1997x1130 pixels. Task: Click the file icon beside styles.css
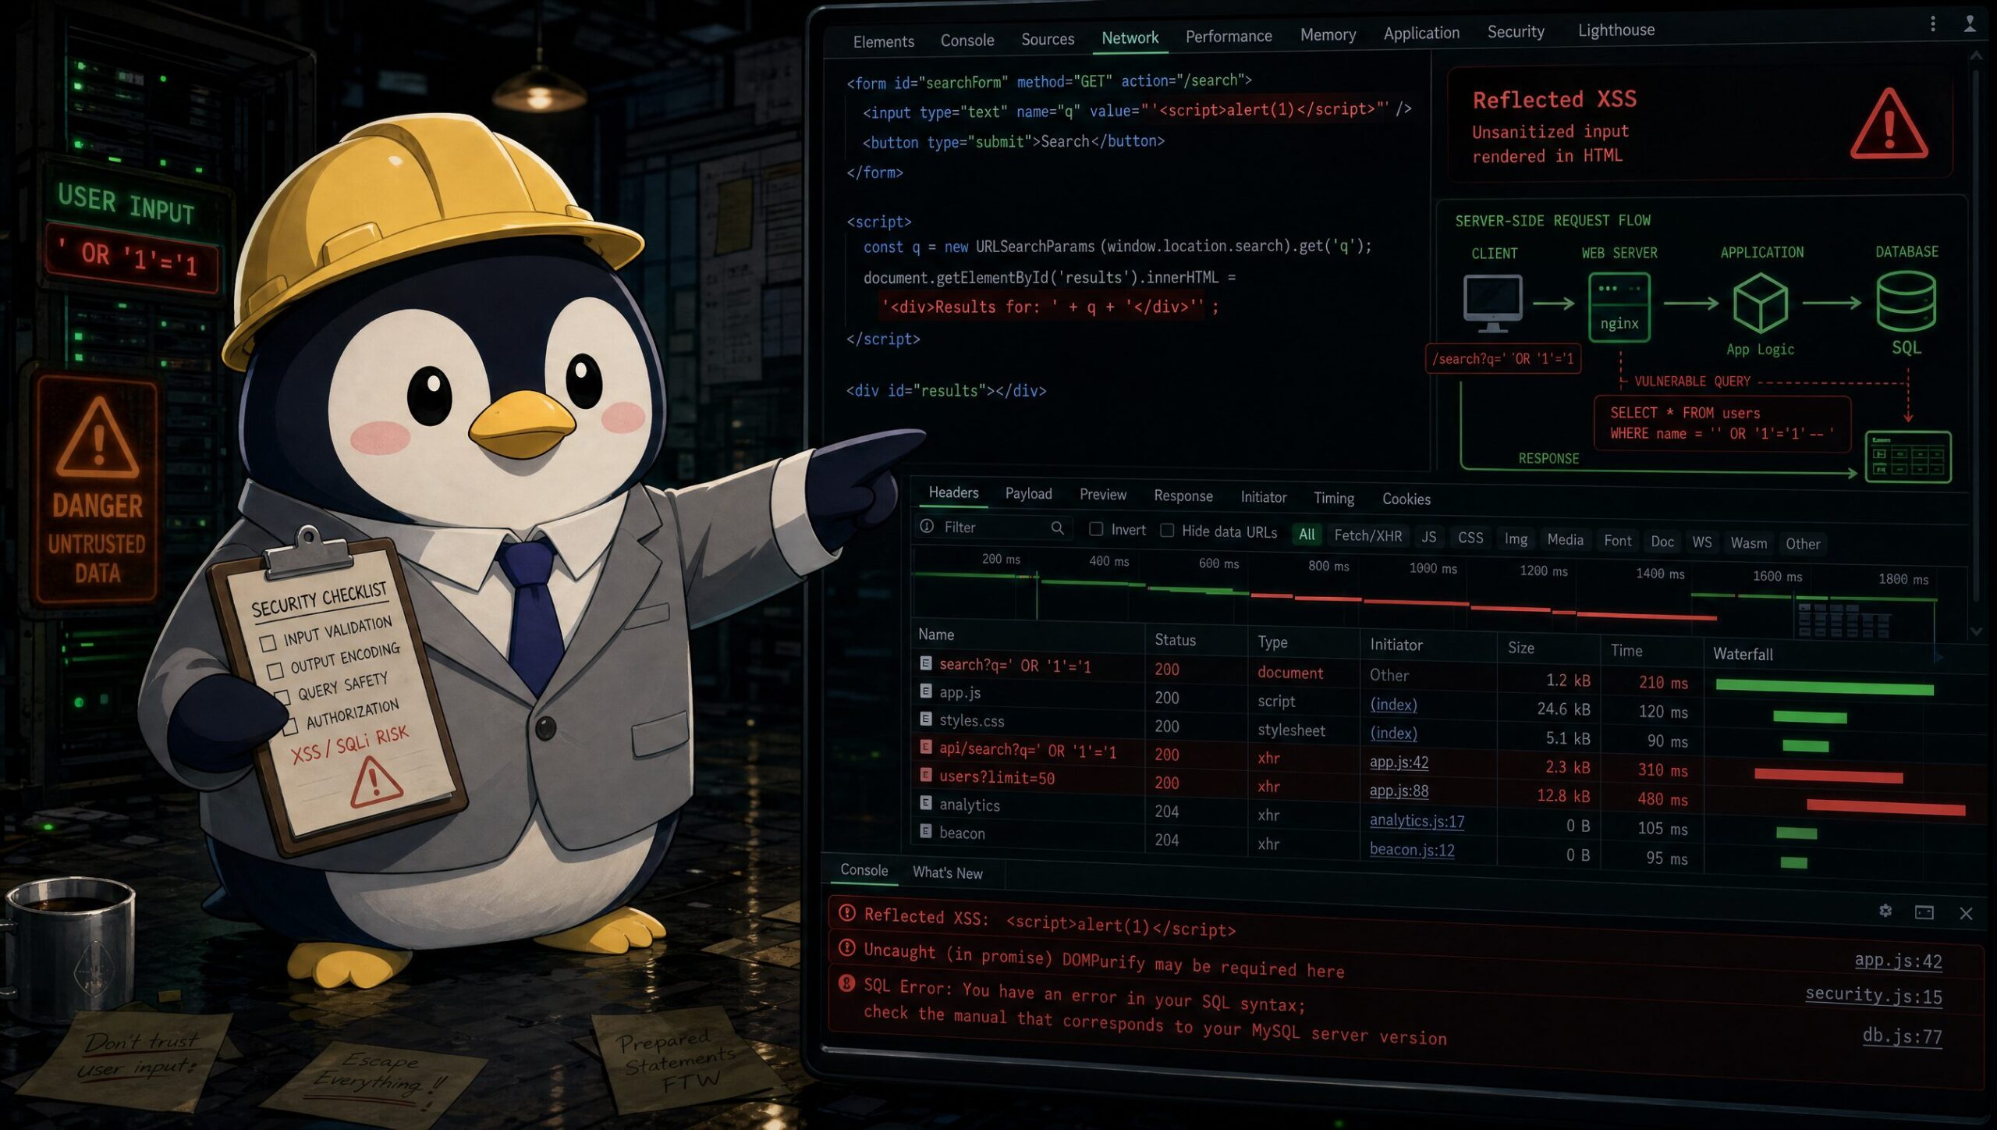(926, 719)
